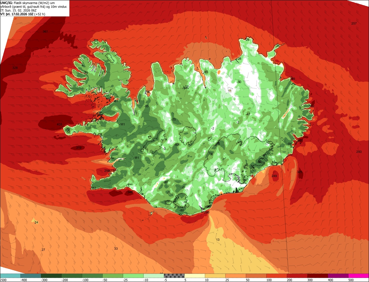This screenshot has height=282, width=369.
Task: Click the orange 50 to 100 legend swatch
Action: (256, 276)
